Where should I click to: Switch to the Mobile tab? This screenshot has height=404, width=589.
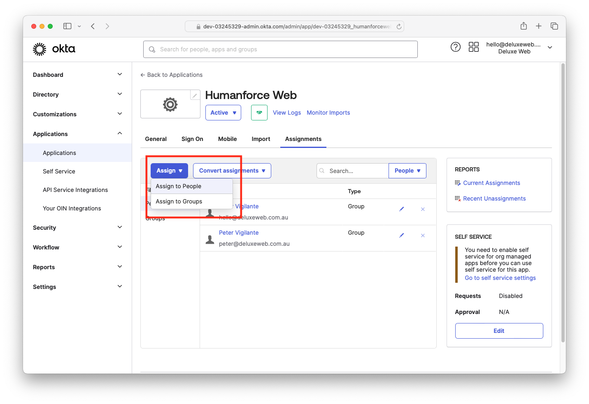pyautogui.click(x=227, y=139)
